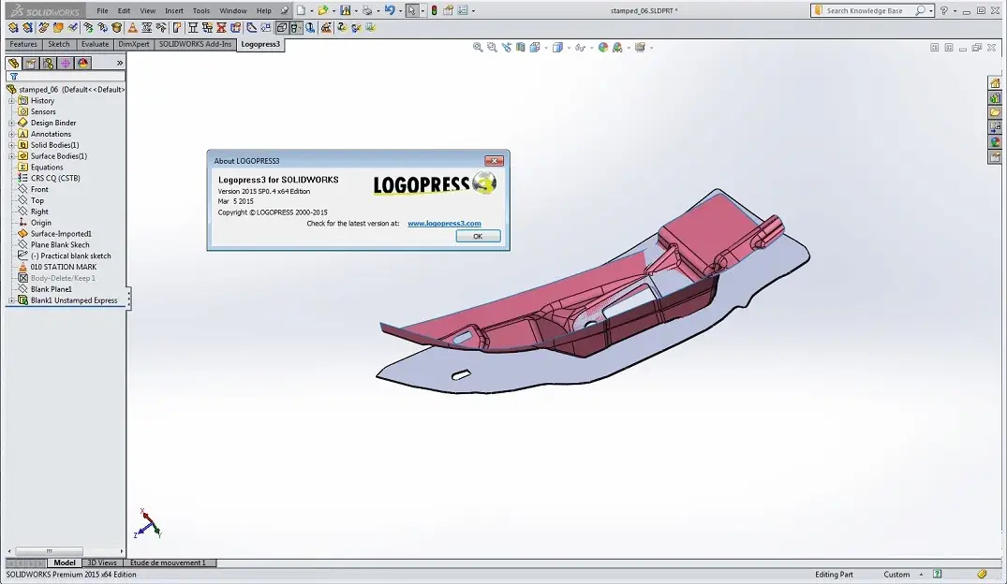
Task: Click the Hide/Show Items glasses icon
Action: 580,48
